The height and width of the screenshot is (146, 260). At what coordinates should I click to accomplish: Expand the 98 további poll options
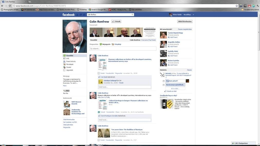(175, 89)
